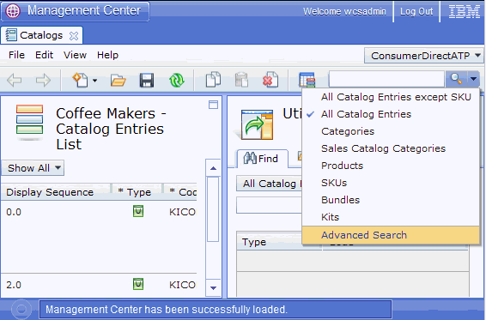Choose Sales Catalog Categories option
The height and width of the screenshot is (320, 486).
[x=391, y=148]
